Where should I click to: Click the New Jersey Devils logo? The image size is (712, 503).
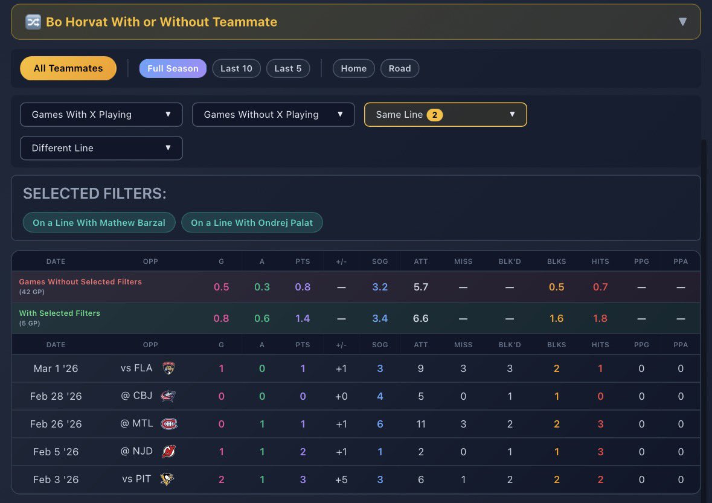tap(169, 451)
